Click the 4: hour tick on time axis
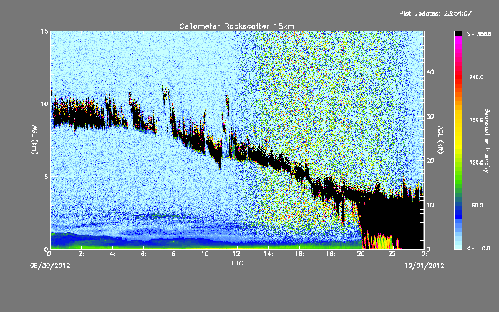The width and height of the screenshot is (499, 312). (112, 254)
